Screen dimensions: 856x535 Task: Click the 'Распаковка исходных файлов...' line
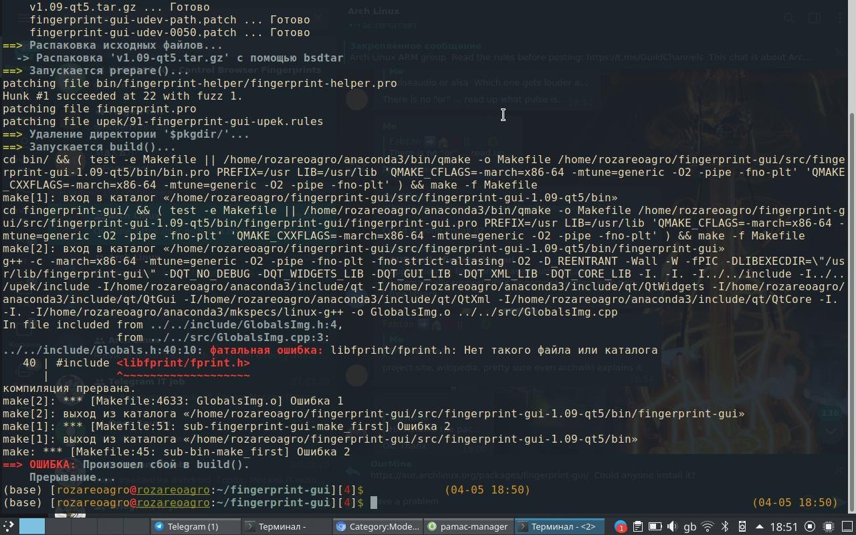pos(113,45)
